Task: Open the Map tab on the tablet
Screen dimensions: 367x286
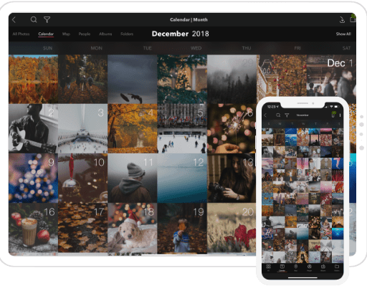Action: tap(66, 34)
